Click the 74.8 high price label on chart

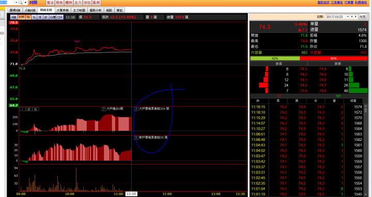[x=77, y=42]
